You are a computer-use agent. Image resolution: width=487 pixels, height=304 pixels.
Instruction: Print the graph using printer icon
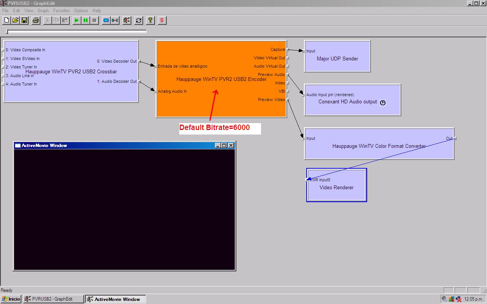pyautogui.click(x=36, y=20)
